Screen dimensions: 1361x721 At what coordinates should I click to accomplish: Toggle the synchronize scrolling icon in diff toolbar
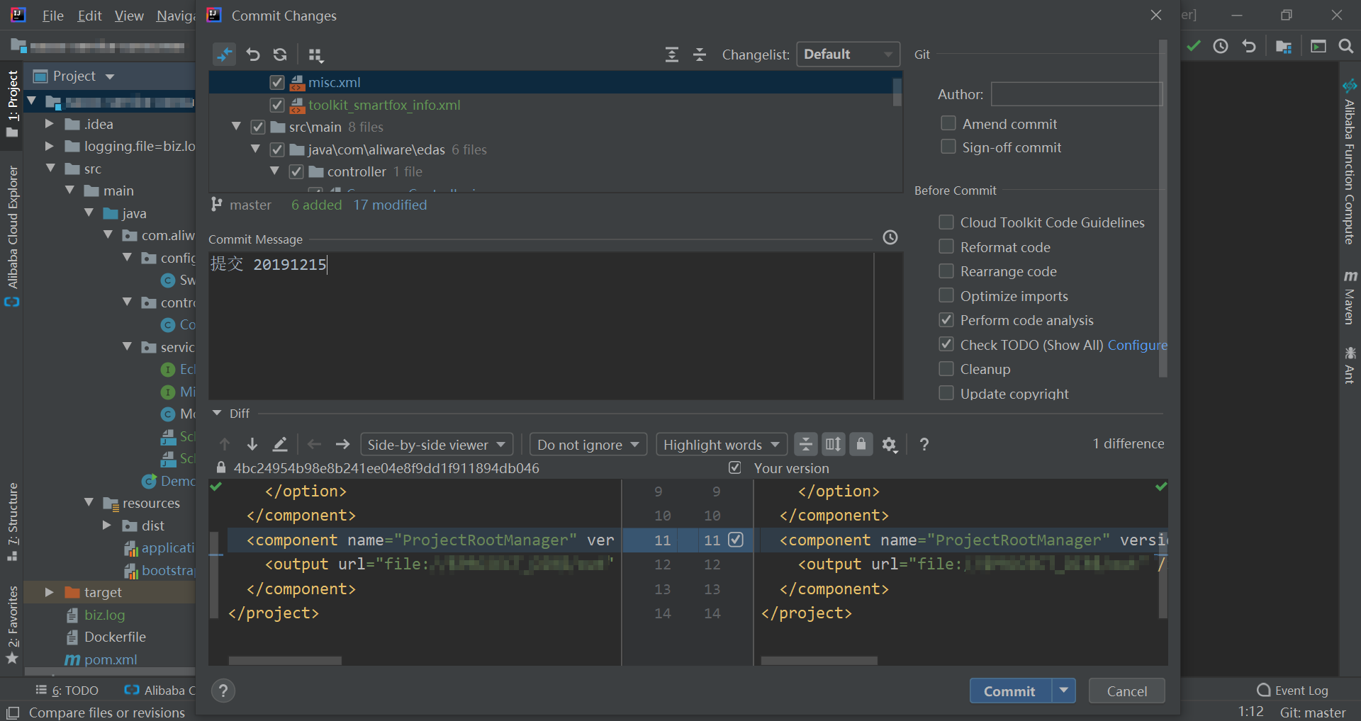(833, 444)
